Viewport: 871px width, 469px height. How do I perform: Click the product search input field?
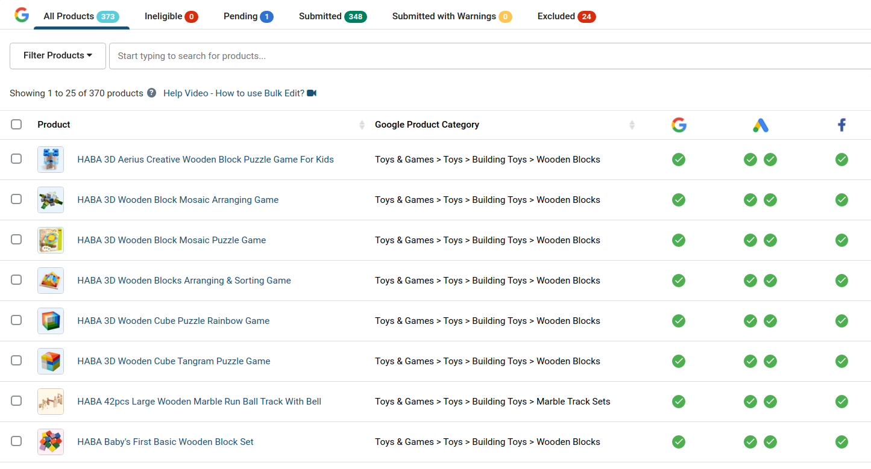489,56
